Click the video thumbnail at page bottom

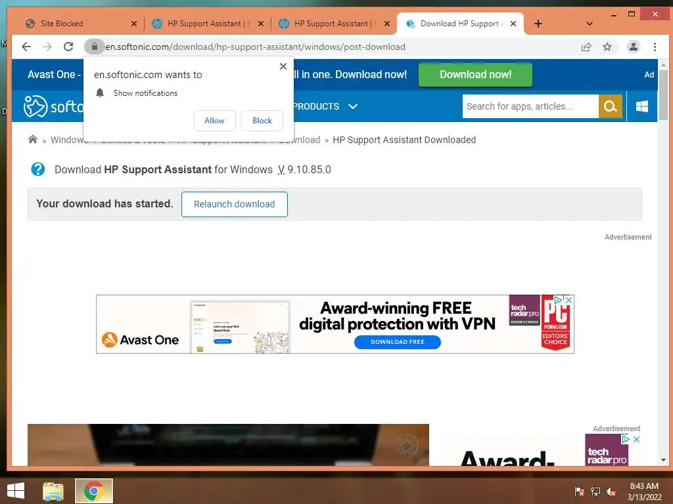[x=228, y=445]
